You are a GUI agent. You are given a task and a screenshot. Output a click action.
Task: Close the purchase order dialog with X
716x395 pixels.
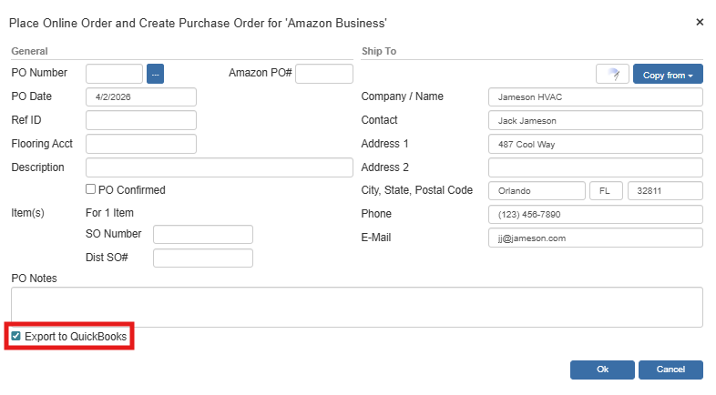[700, 22]
